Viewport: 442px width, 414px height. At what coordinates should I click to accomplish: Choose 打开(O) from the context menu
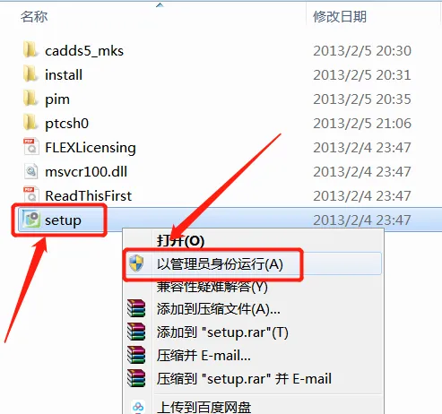pyautogui.click(x=180, y=241)
